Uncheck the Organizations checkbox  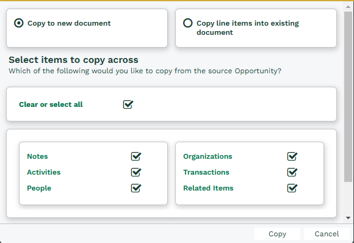point(292,156)
